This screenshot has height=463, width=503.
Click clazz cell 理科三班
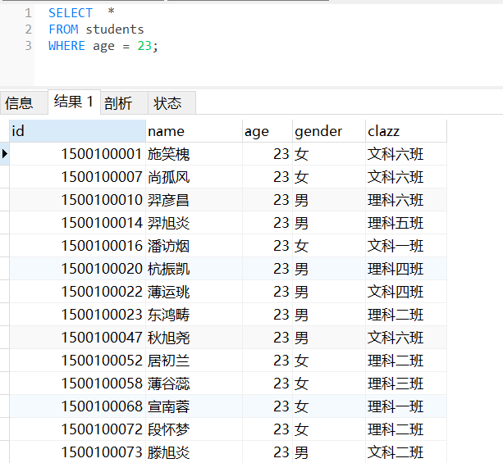pyautogui.click(x=406, y=384)
